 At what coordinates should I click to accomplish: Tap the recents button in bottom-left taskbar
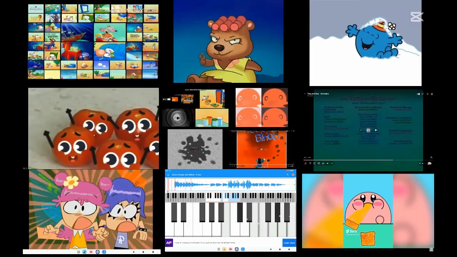tap(153, 252)
